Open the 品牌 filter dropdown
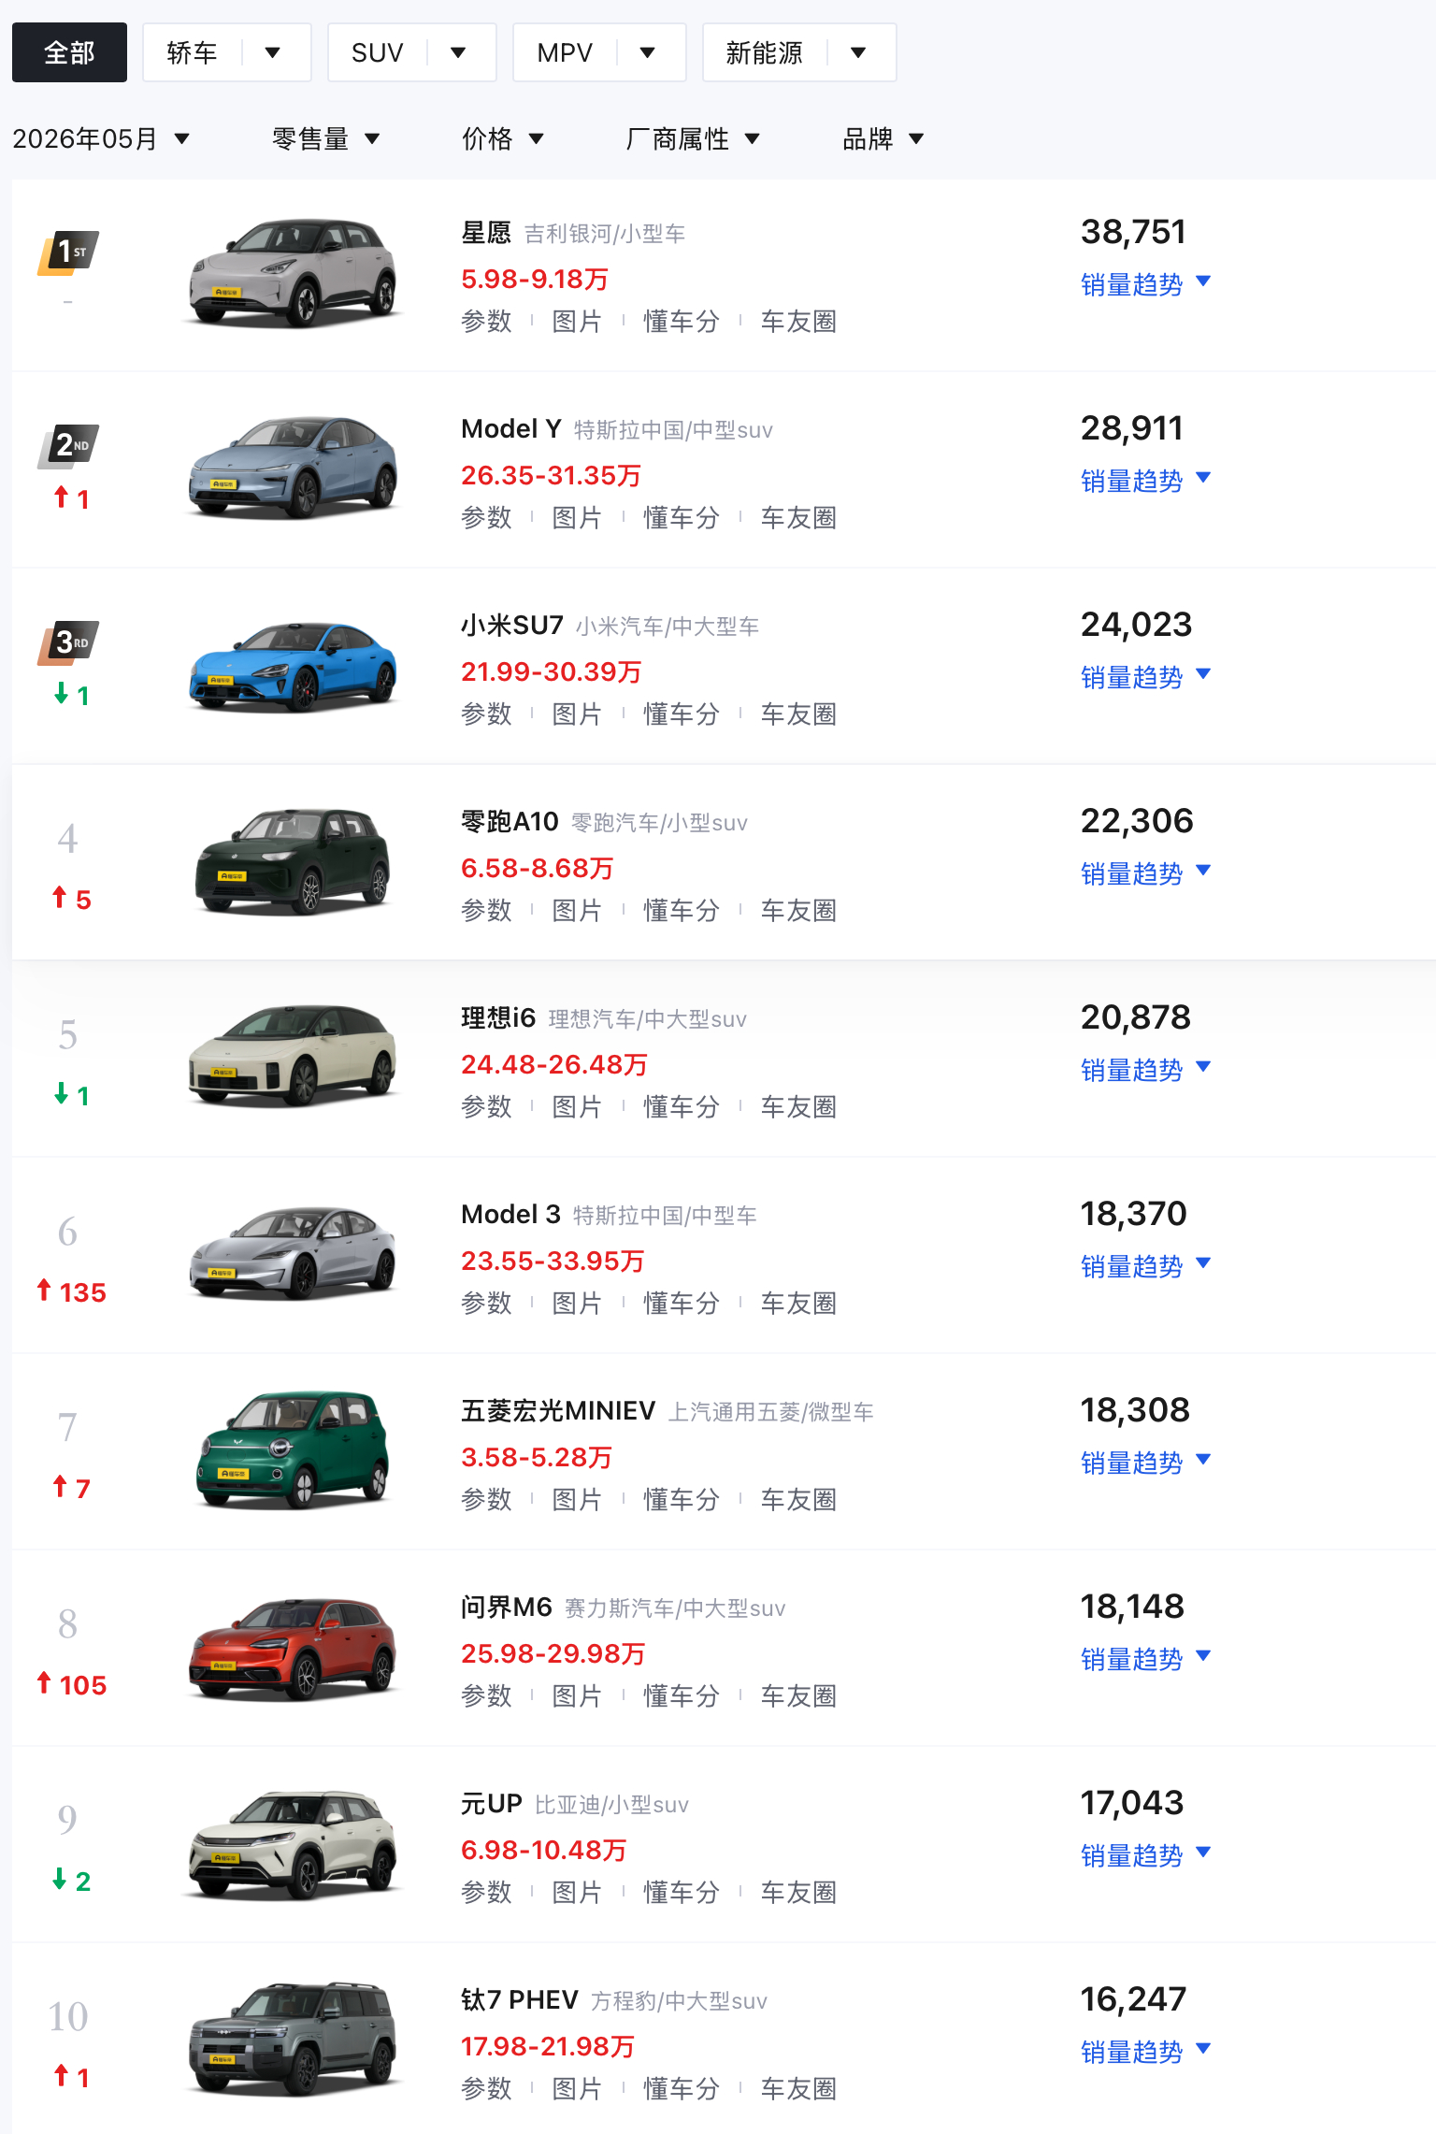 click(883, 139)
